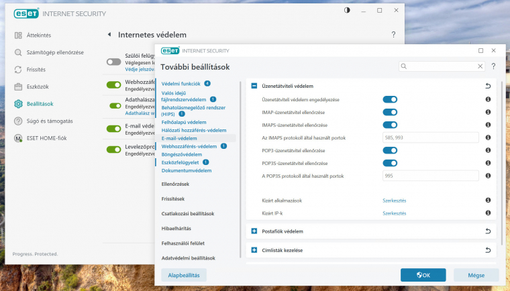The image size is (510, 291).
Task: Click the Eszközök briefcase icon
Action: pyautogui.click(x=18, y=86)
